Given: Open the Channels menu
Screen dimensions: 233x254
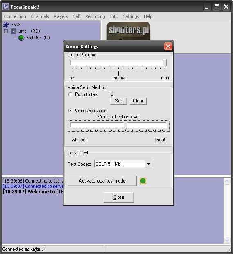Looking at the screenshot, I should coord(40,16).
